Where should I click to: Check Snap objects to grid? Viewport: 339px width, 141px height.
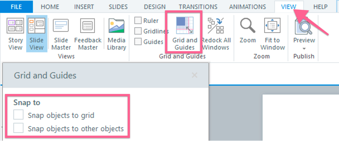point(18,115)
